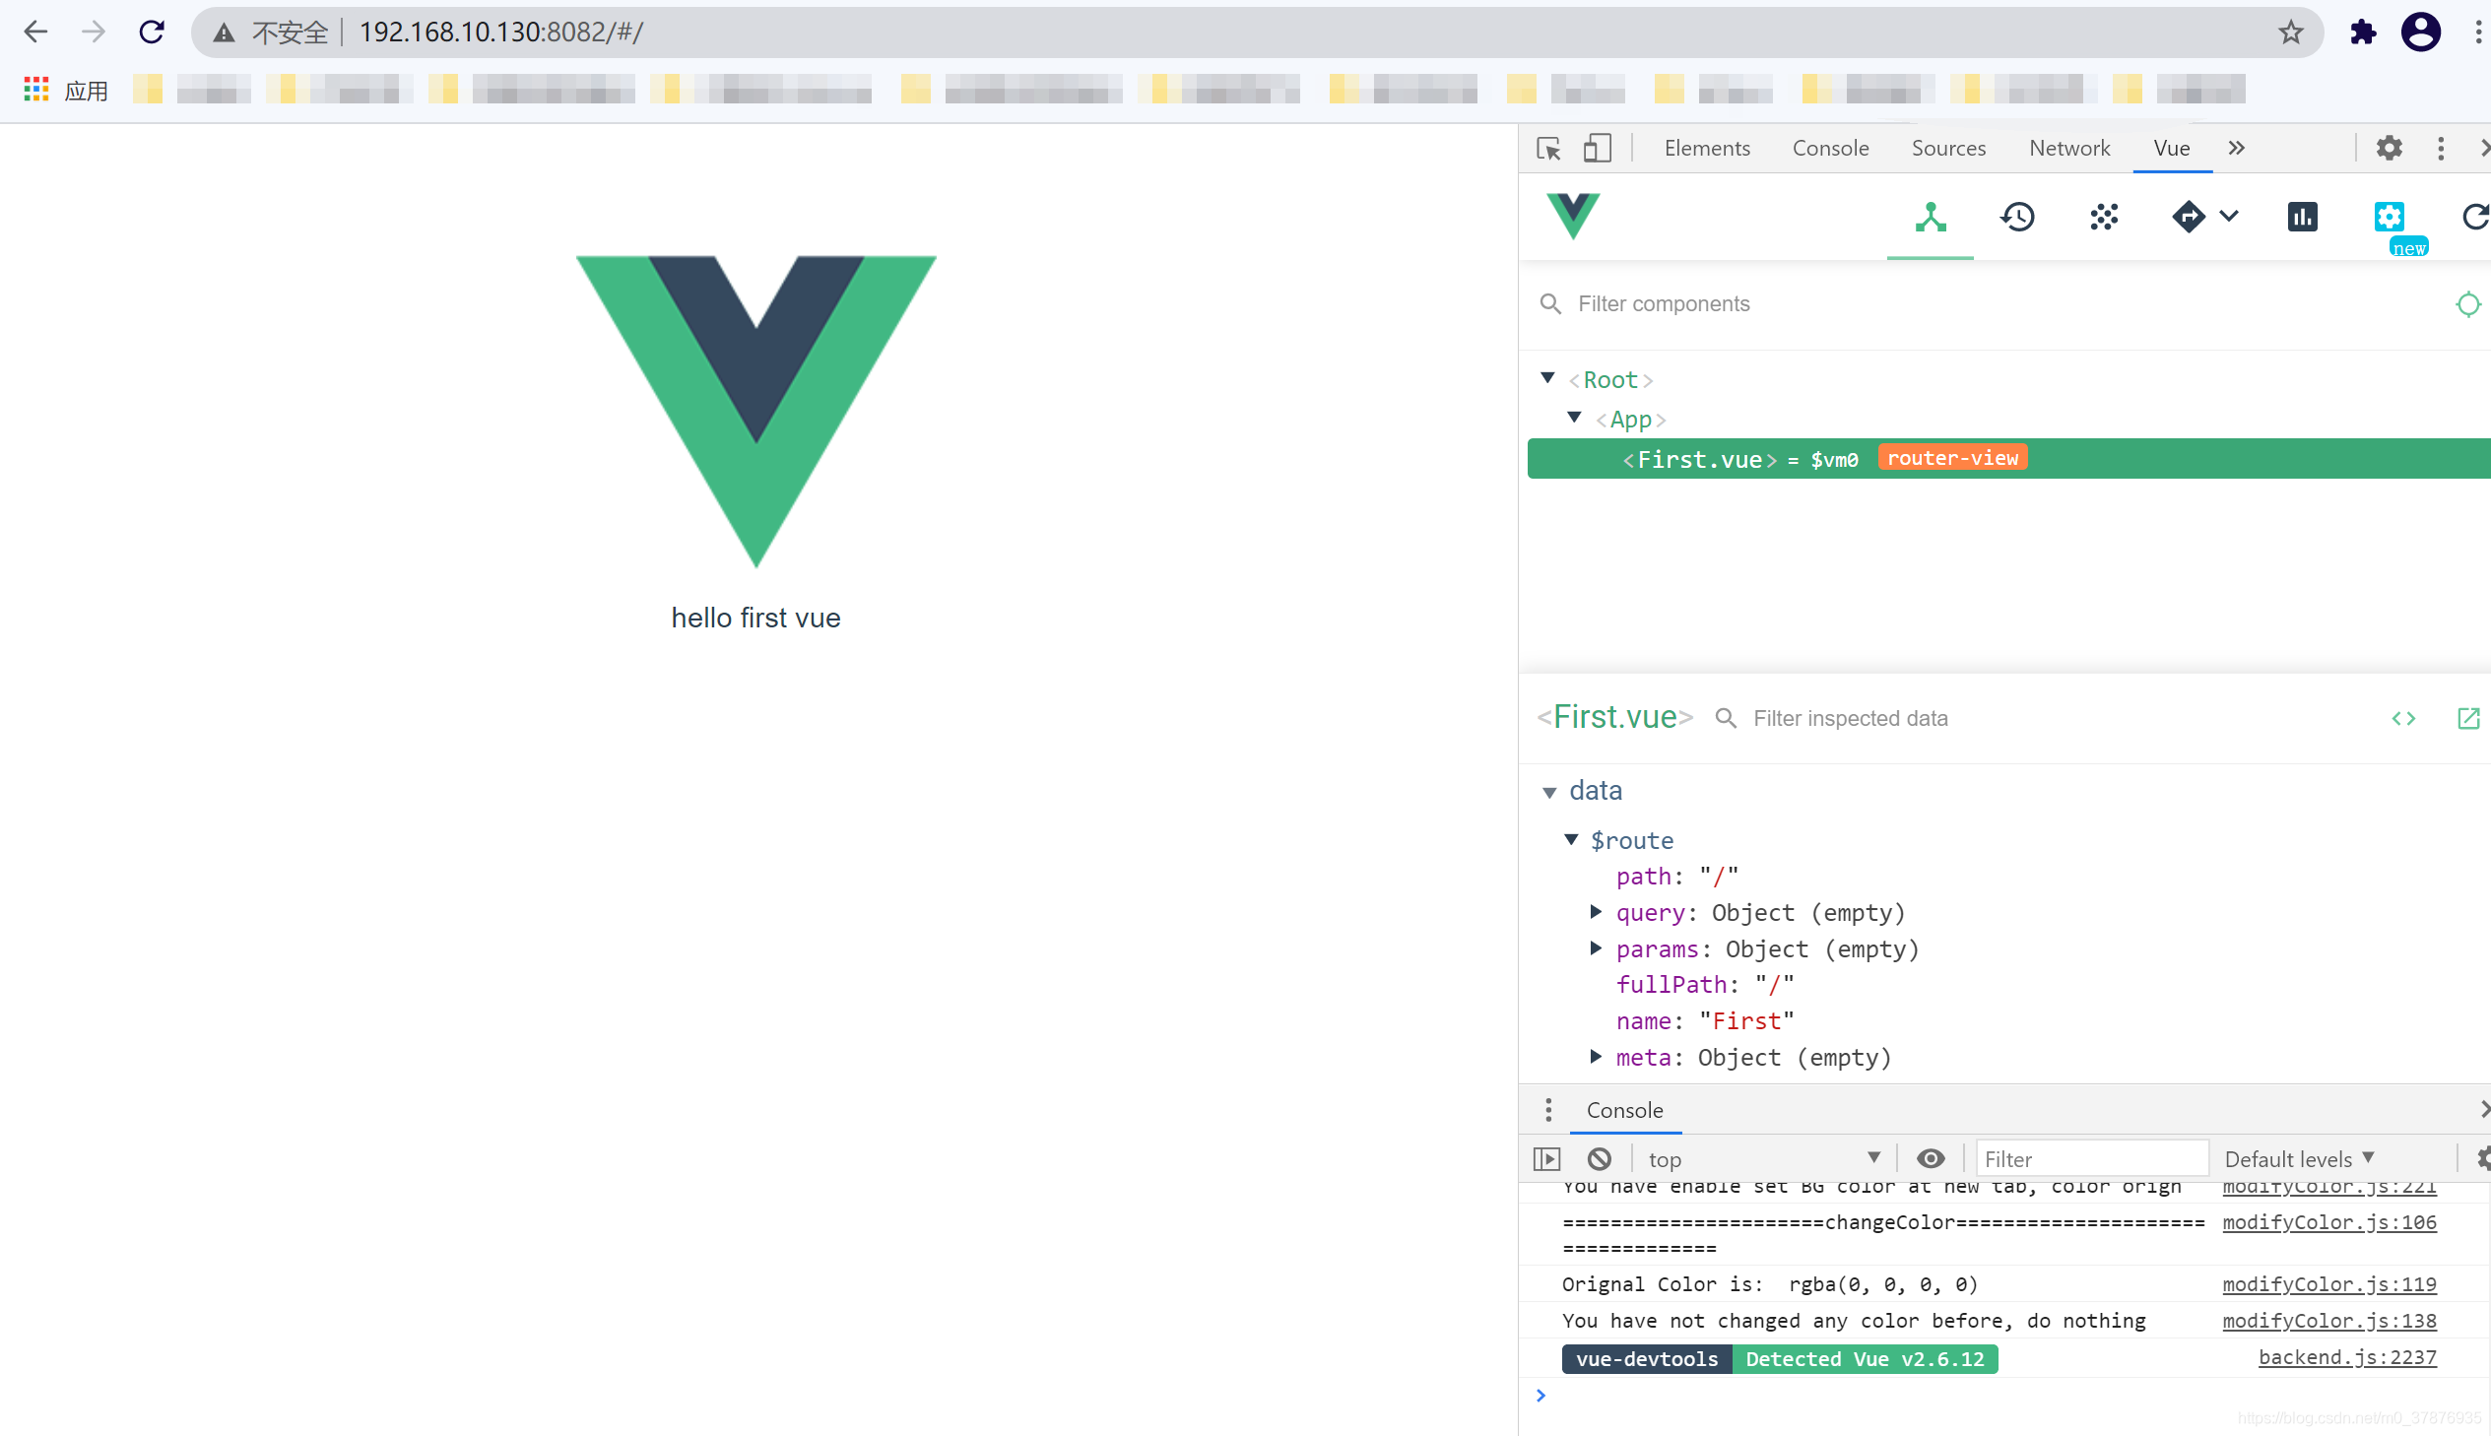Open Chrome main menu dots
The image size is (2491, 1436).
[x=2478, y=33]
